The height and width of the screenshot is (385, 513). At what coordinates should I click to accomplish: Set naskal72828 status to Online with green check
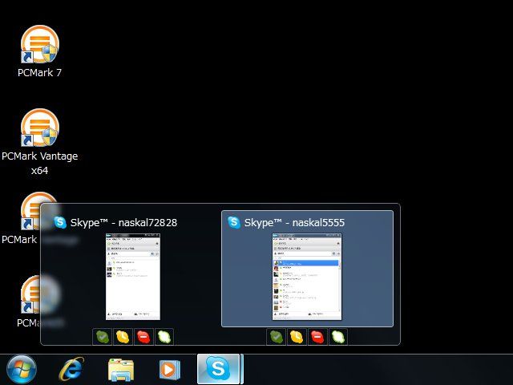[103, 337]
